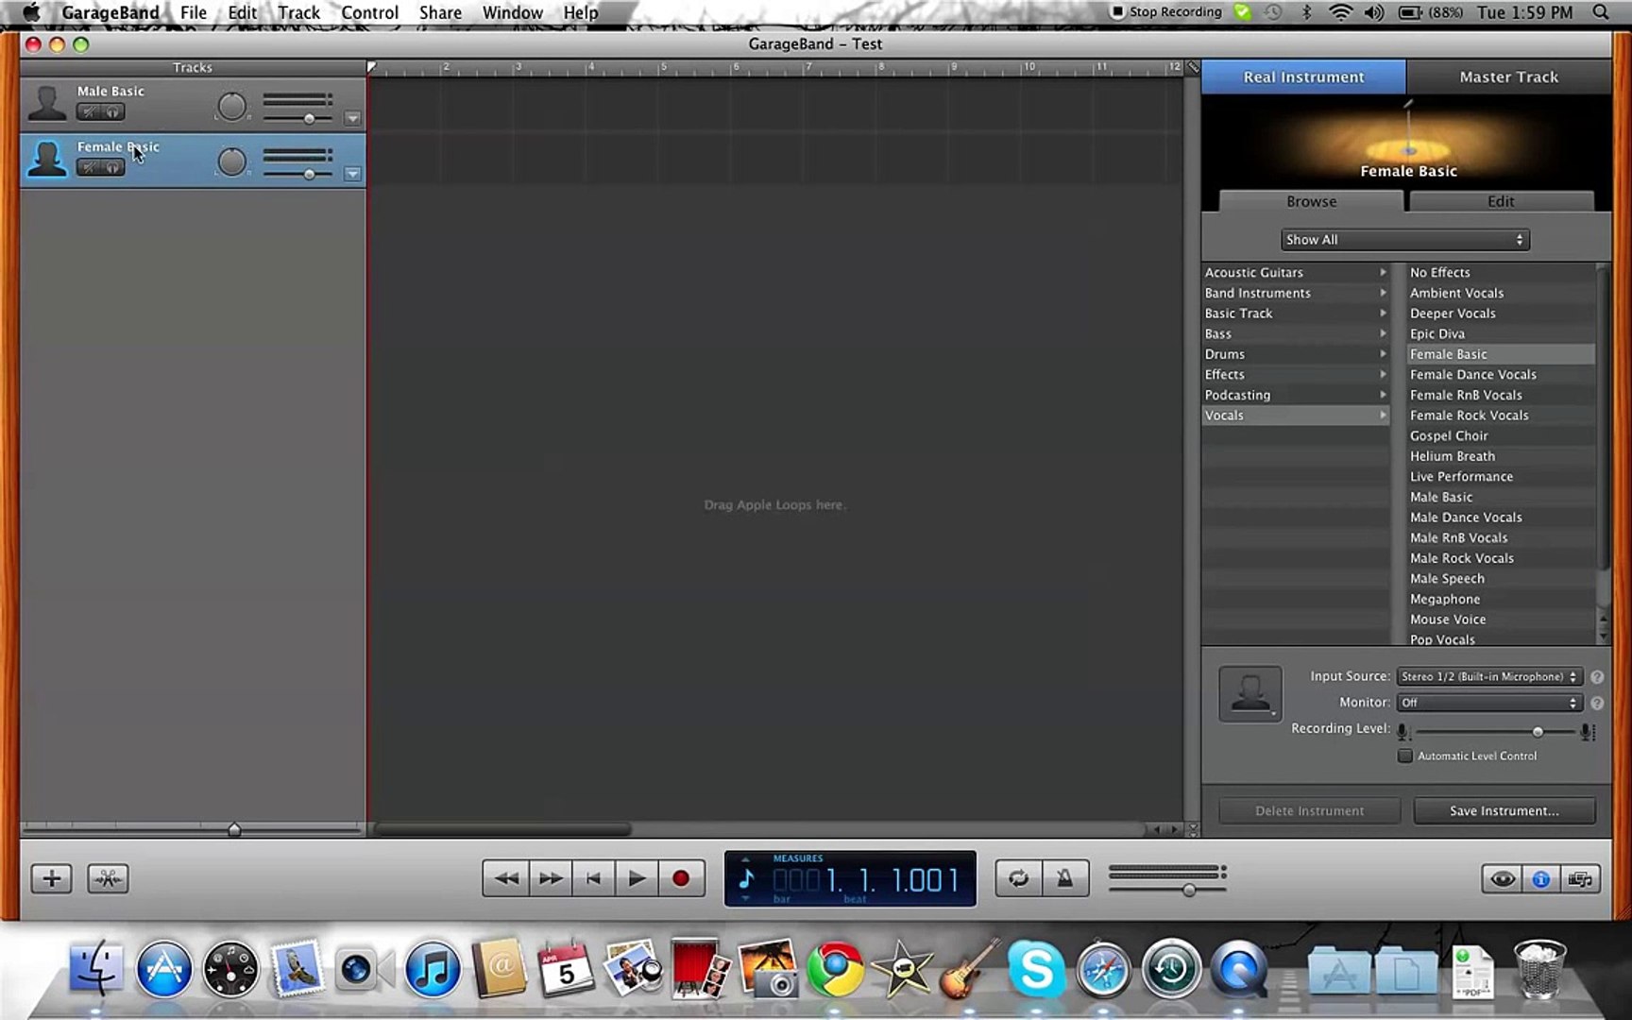1632x1020 pixels.
Task: Select the No Effects preset
Action: pos(1499,272)
